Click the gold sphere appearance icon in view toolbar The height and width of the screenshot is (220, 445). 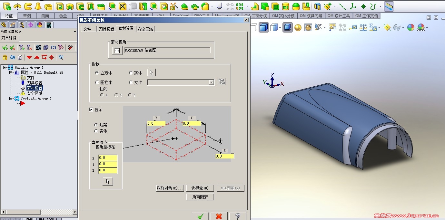click(298, 28)
